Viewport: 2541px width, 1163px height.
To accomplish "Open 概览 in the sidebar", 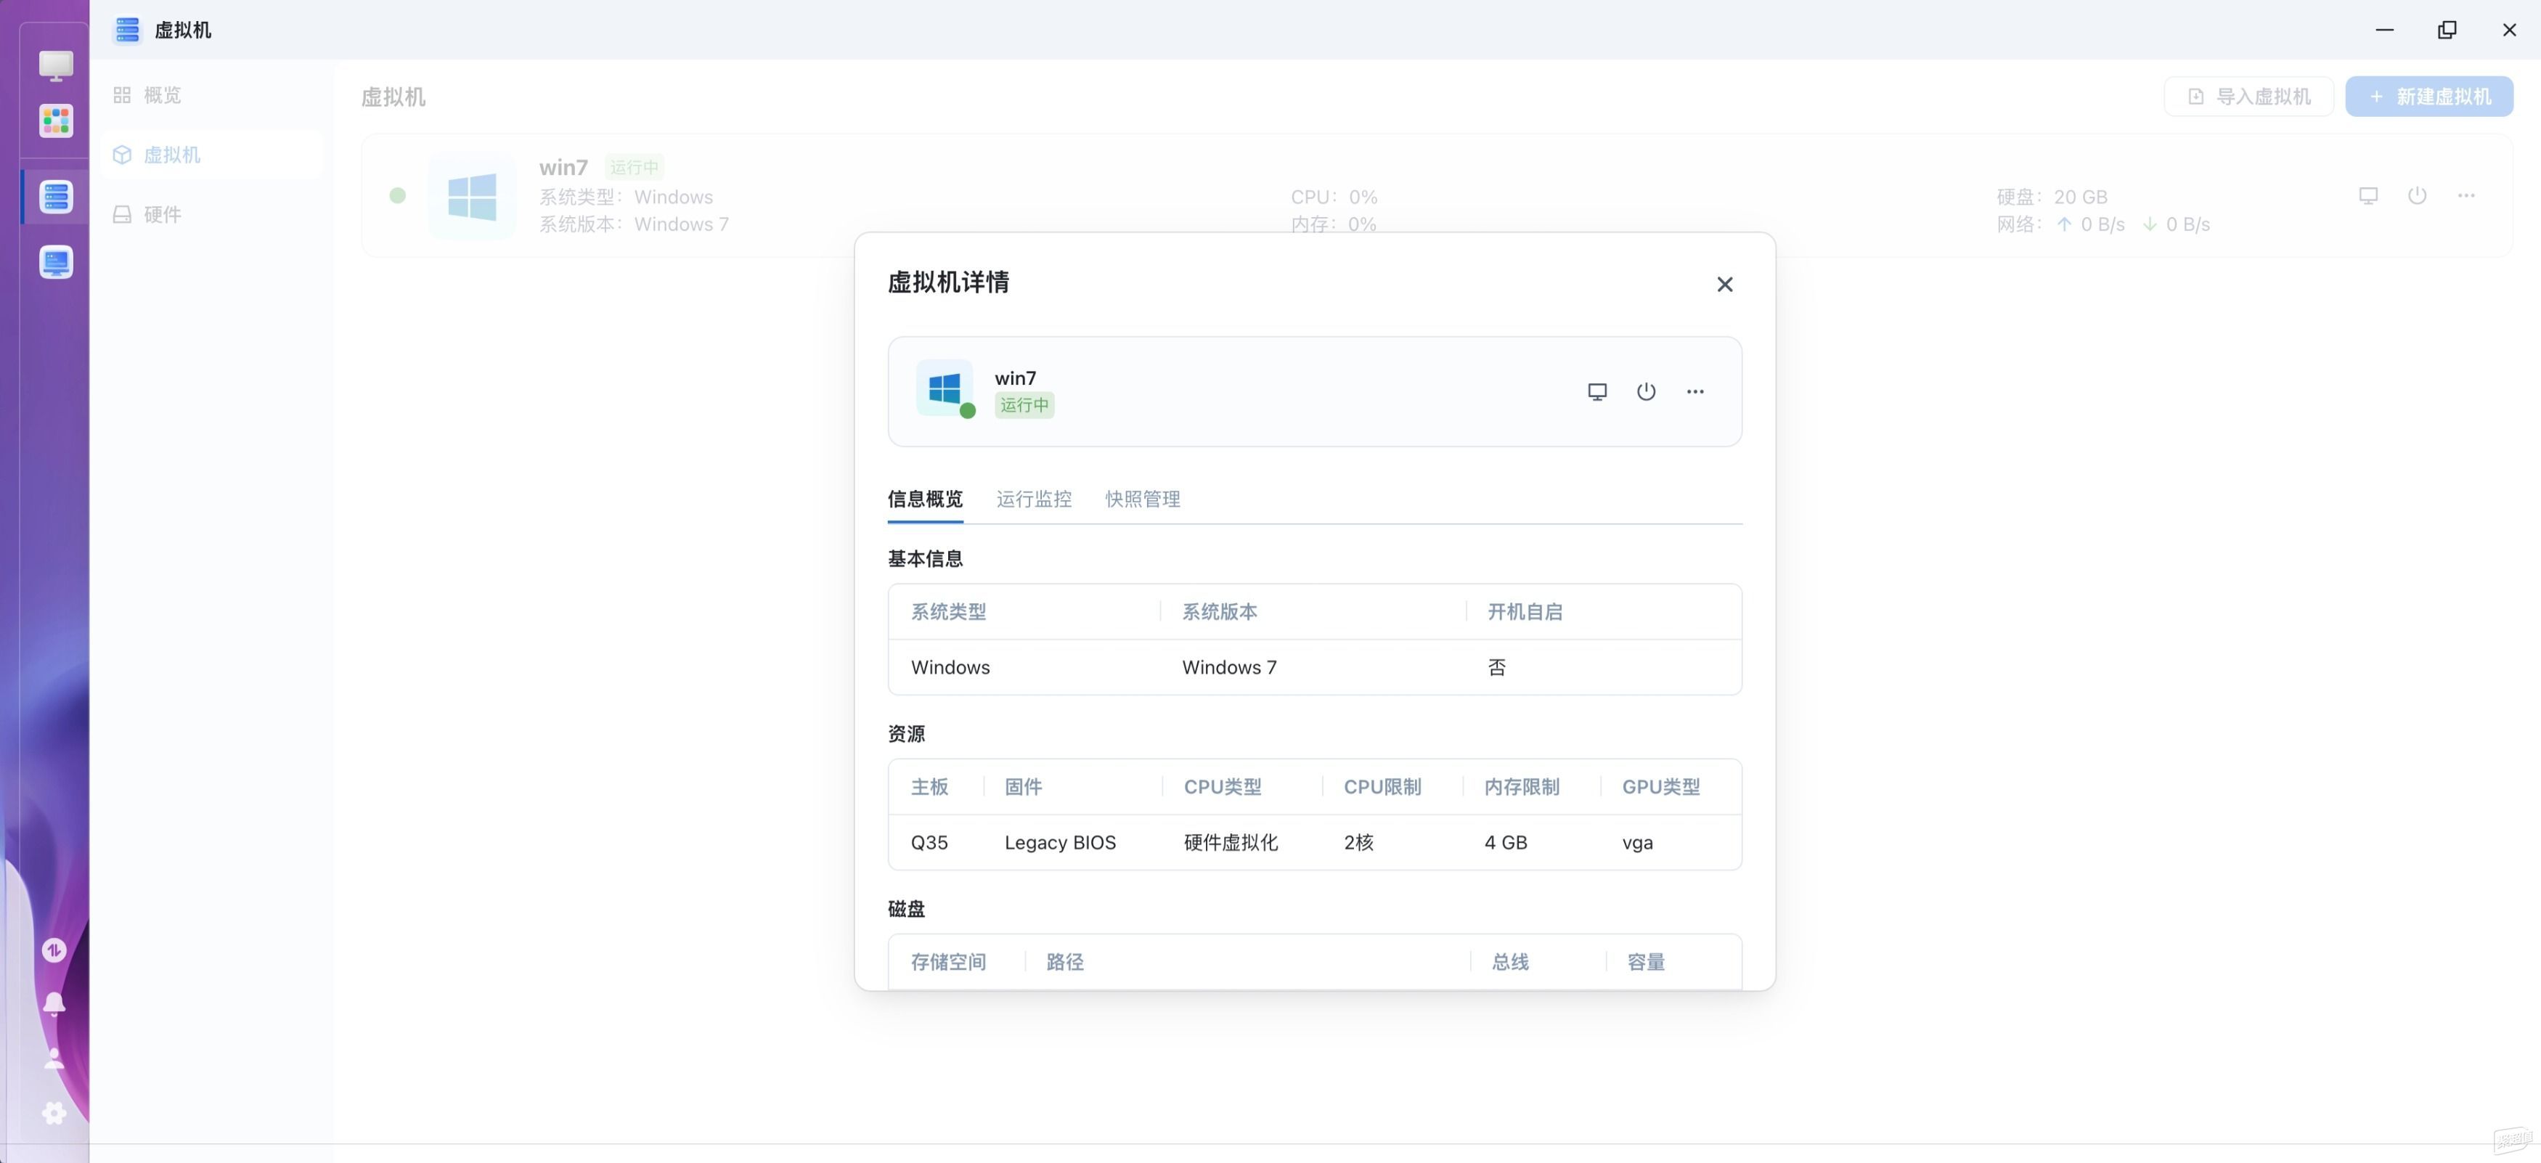I will [162, 94].
